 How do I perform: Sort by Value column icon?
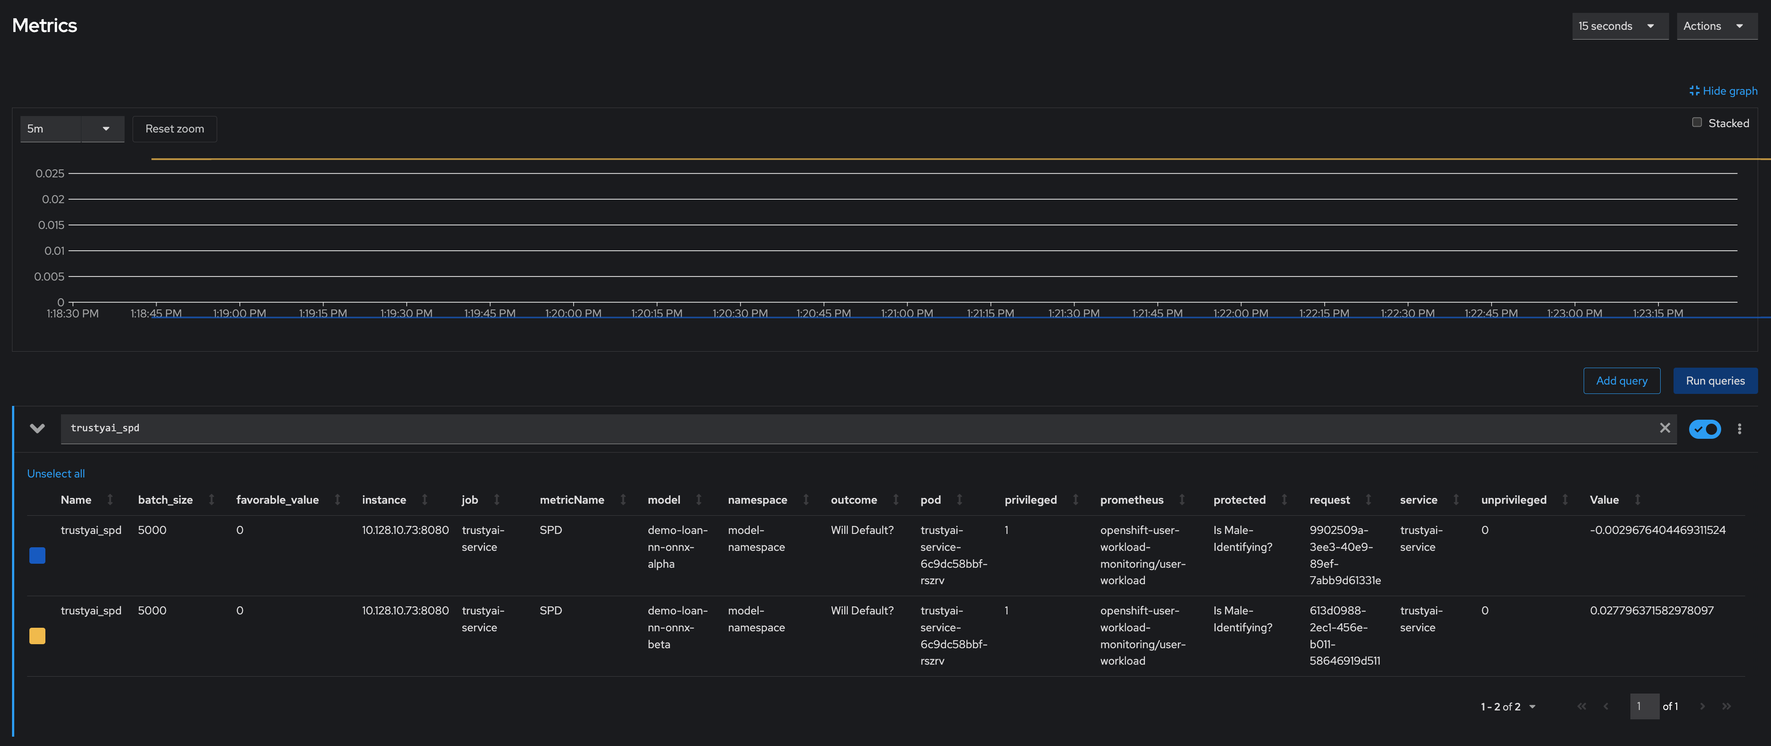tap(1638, 499)
